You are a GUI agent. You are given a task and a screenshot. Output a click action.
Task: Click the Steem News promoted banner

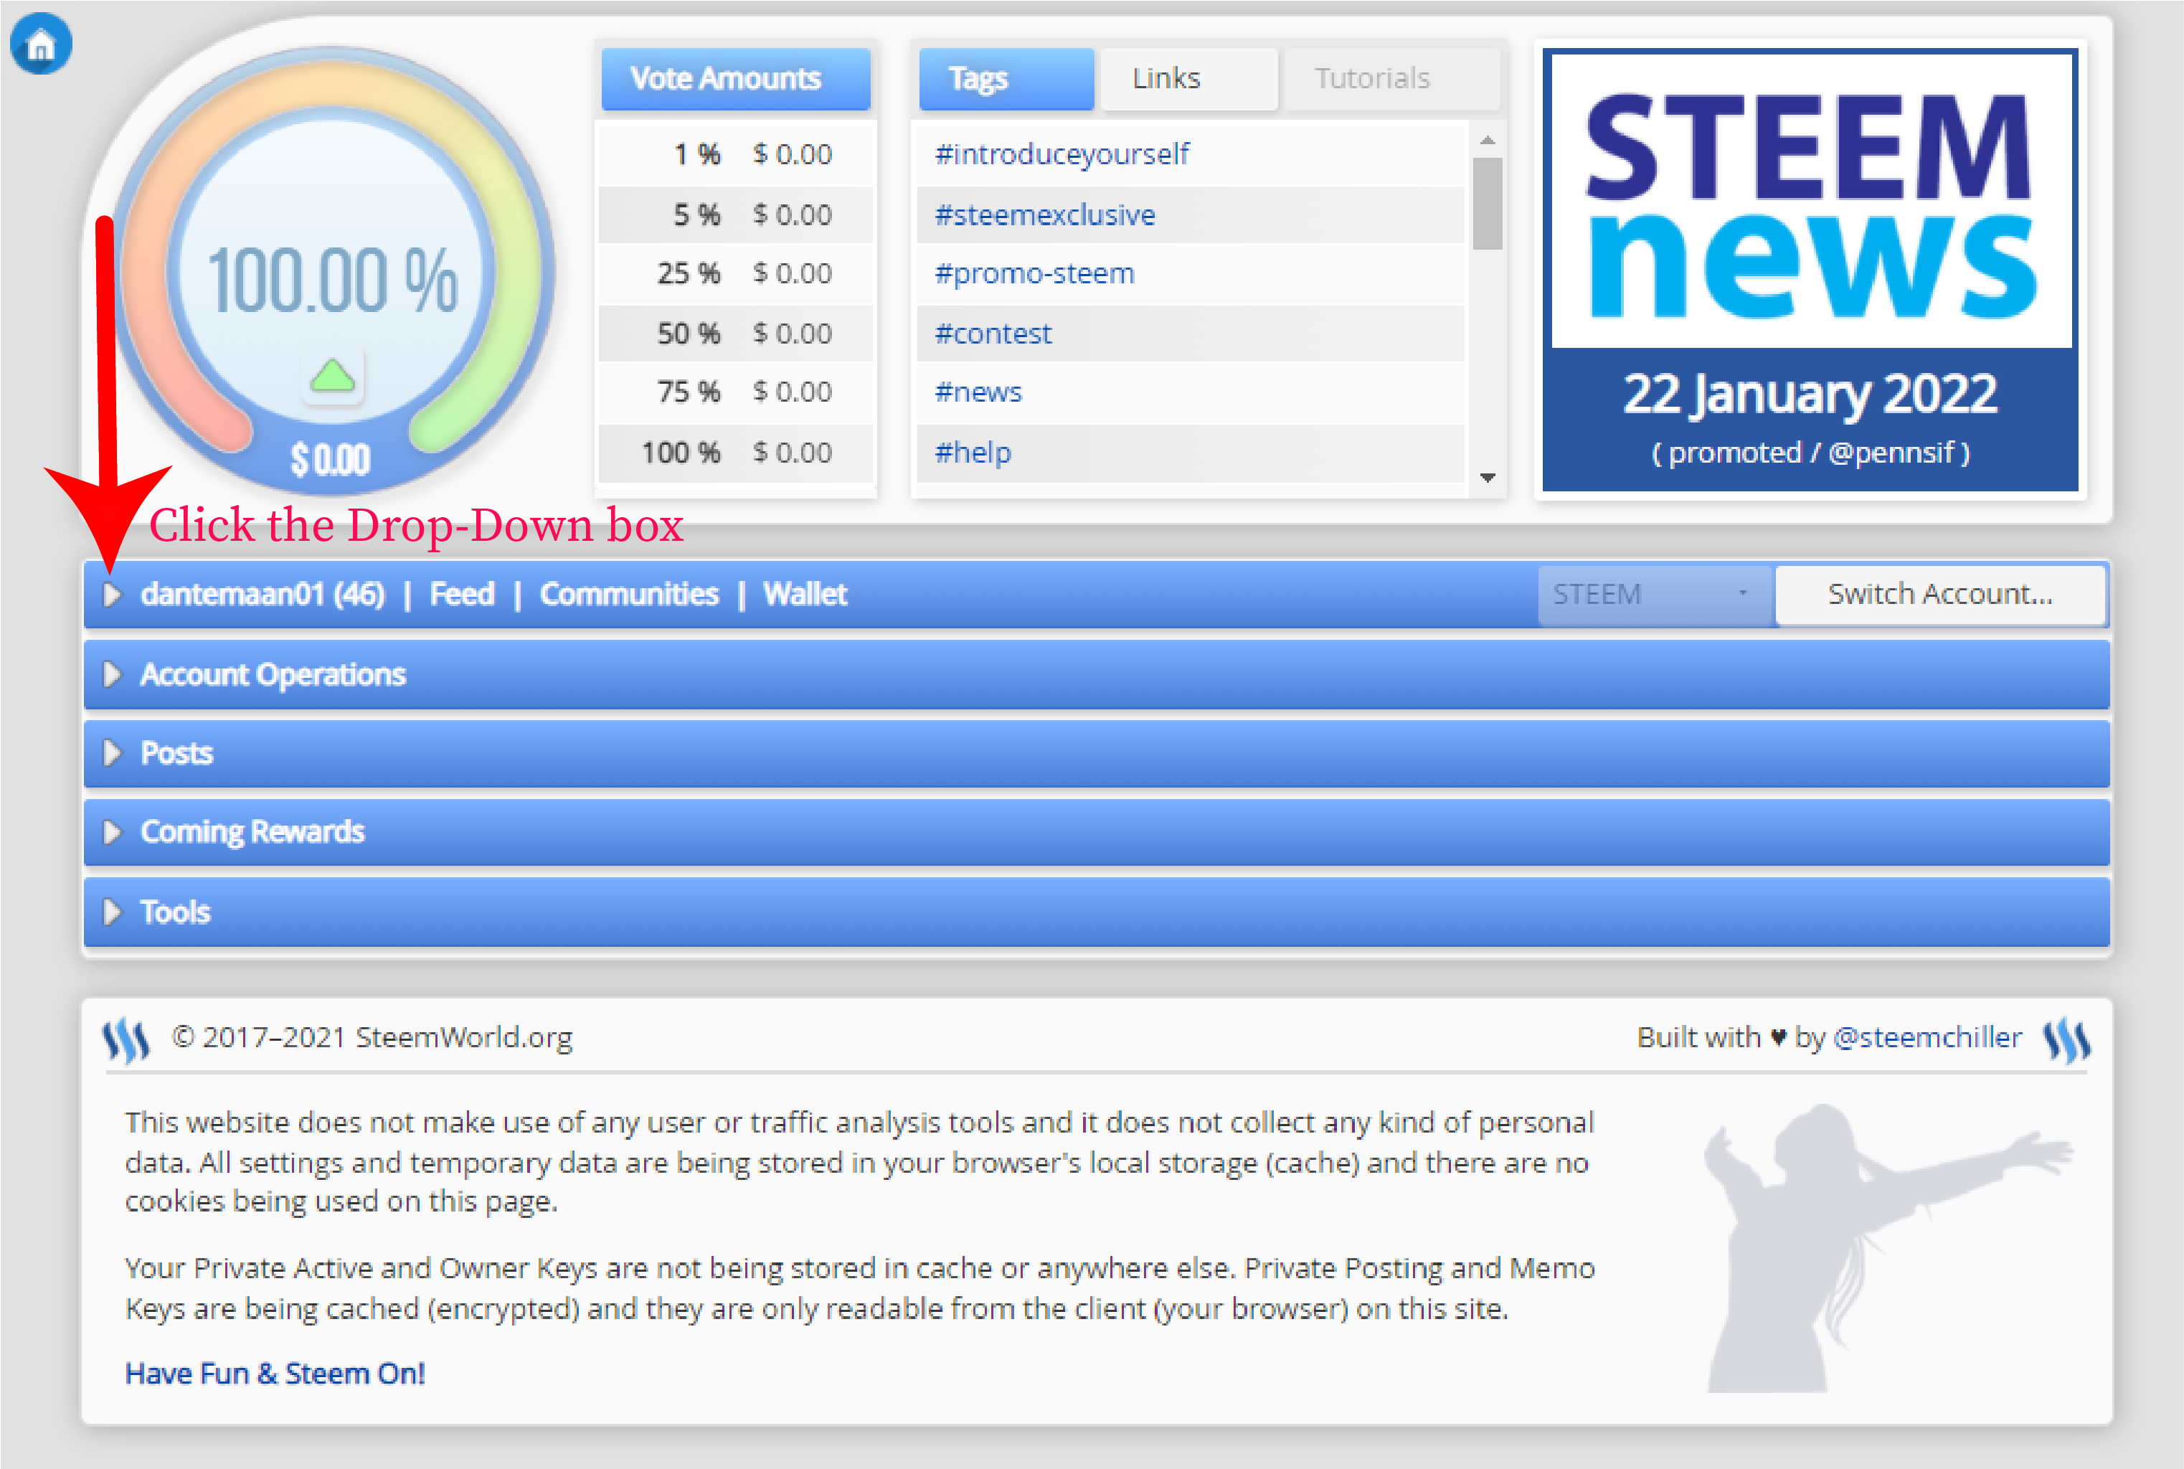1810,270
